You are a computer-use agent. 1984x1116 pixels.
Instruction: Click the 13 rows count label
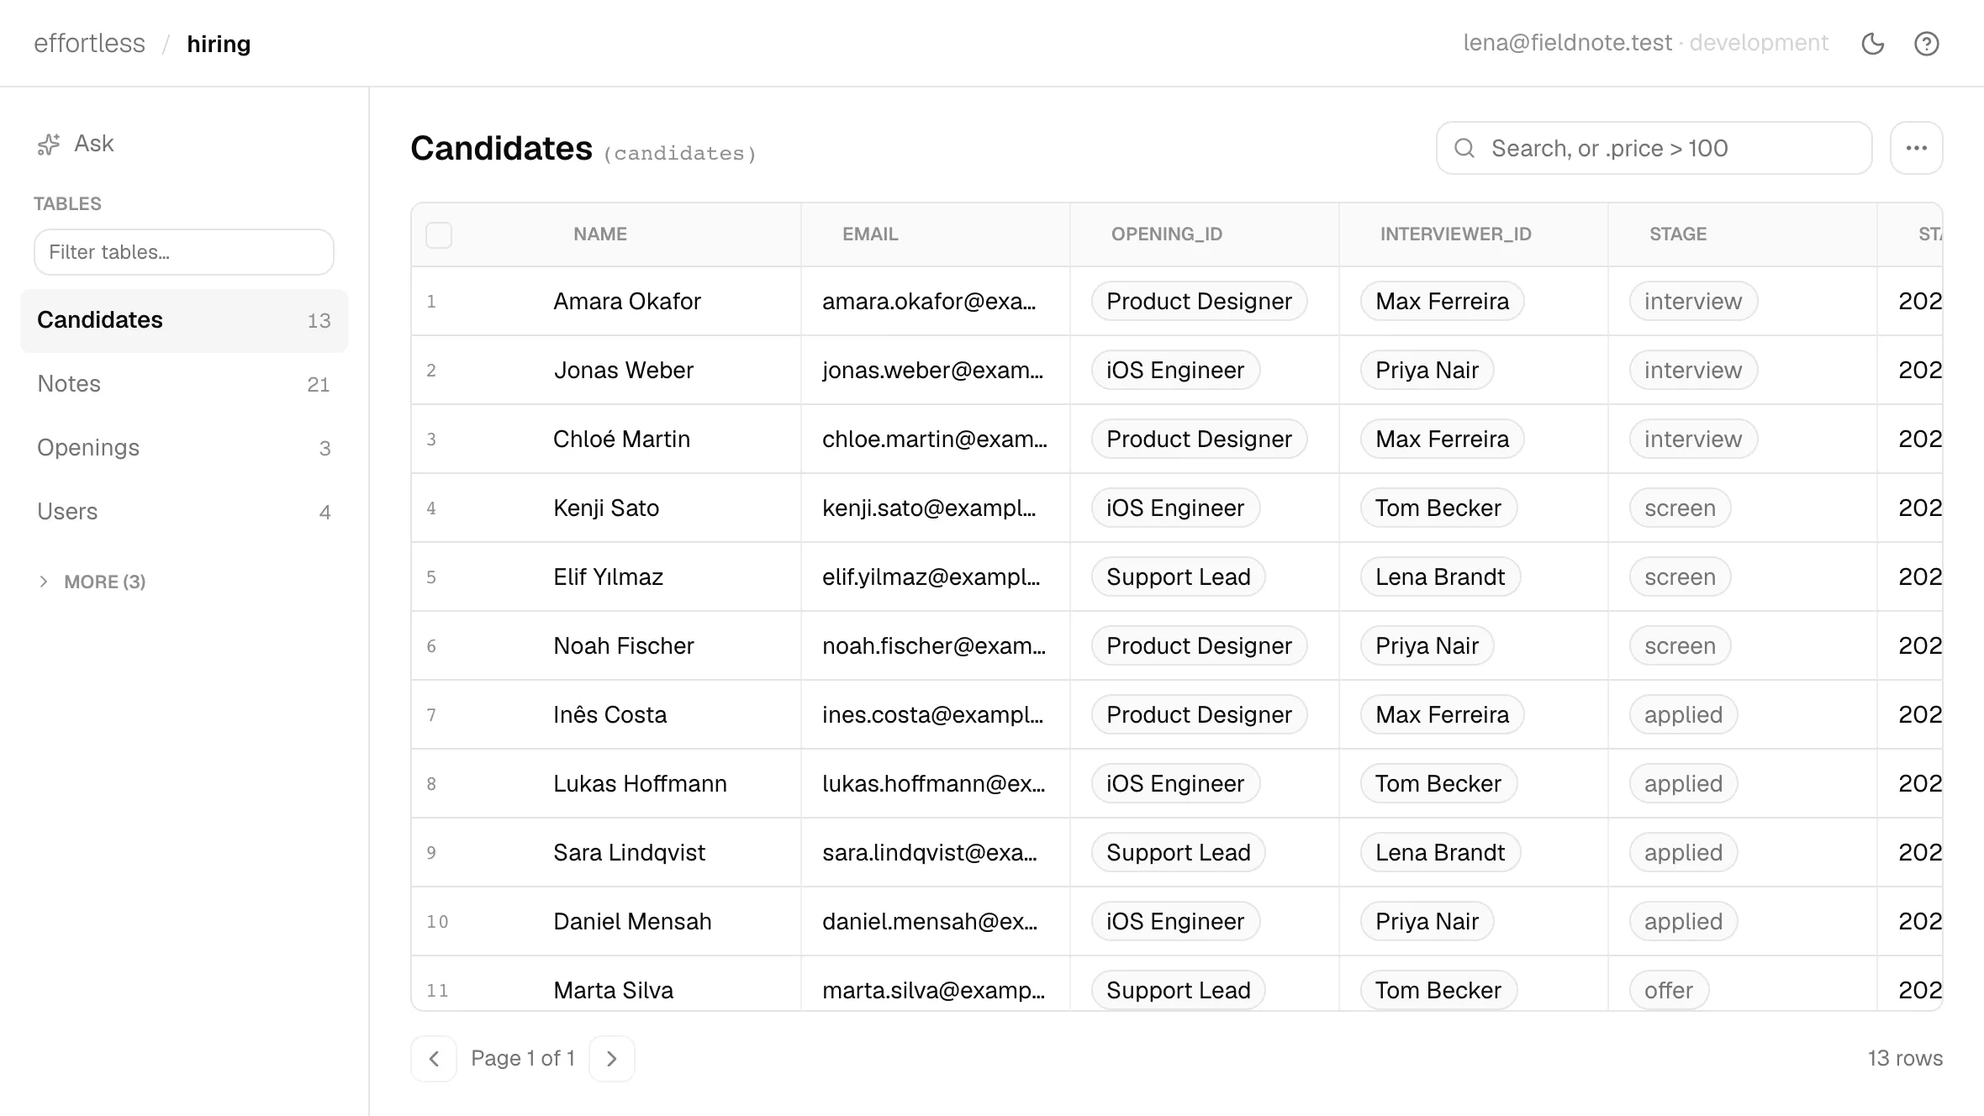pos(1905,1059)
